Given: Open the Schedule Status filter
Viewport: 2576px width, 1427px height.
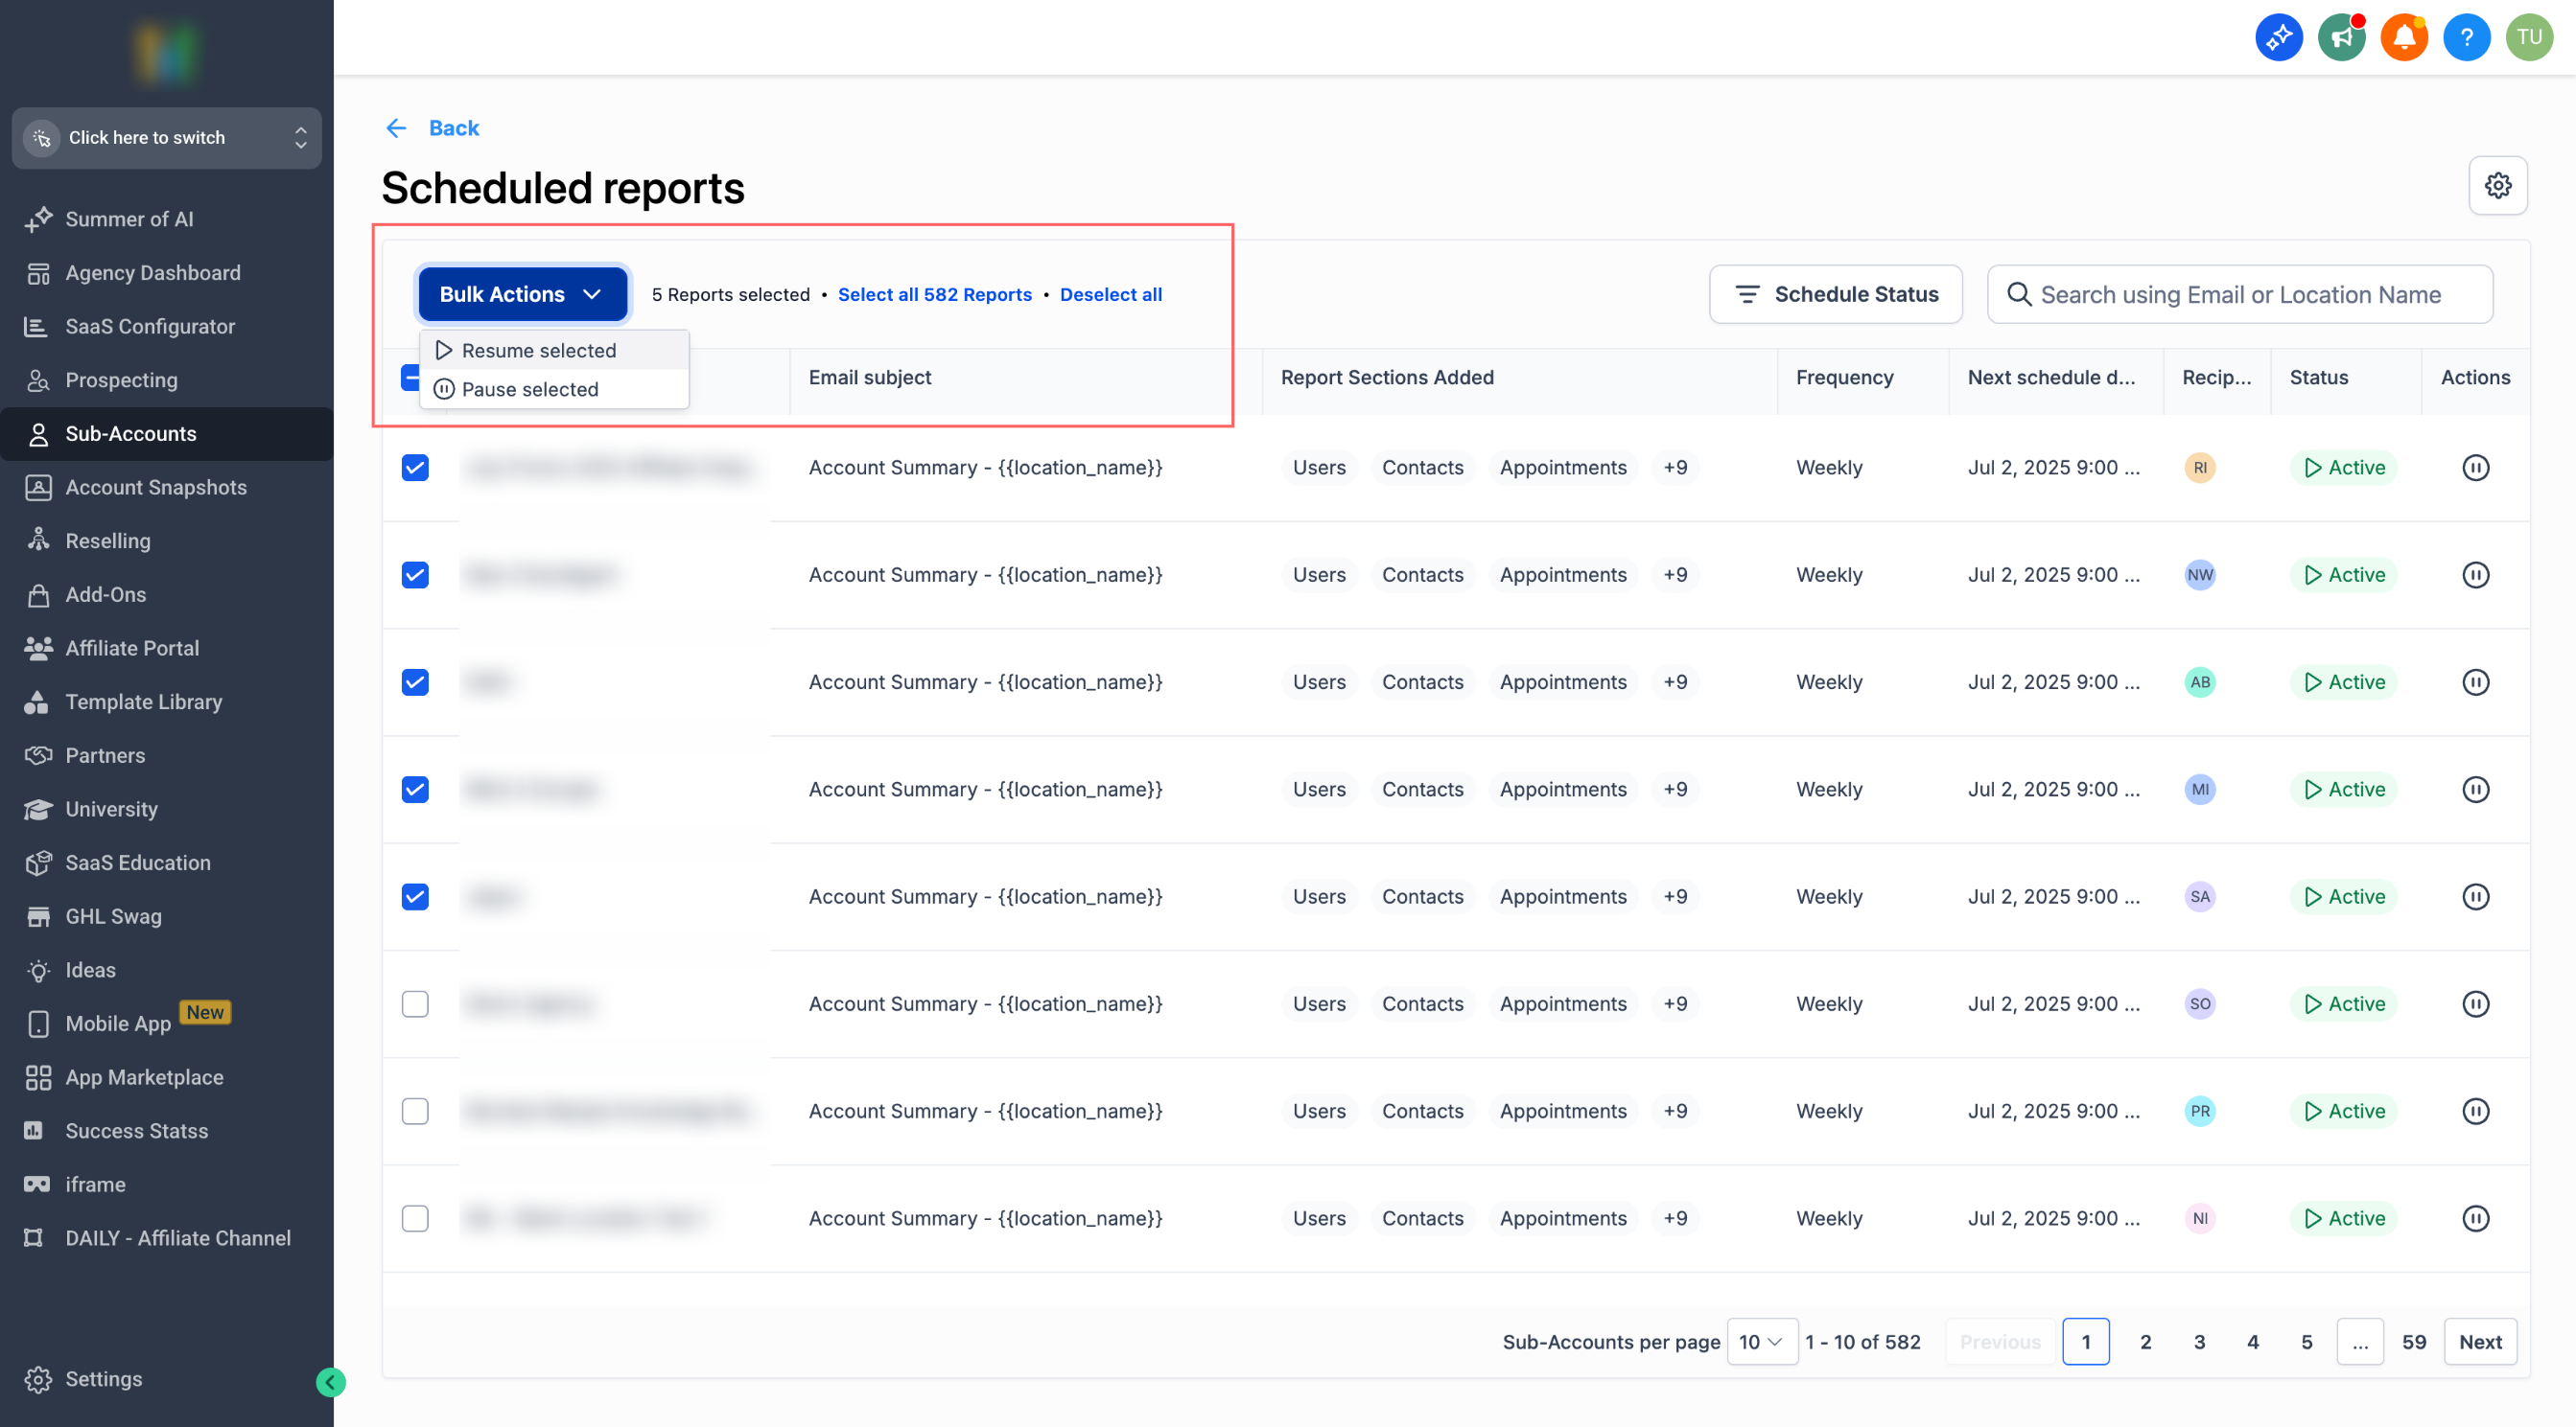Looking at the screenshot, I should click(1835, 294).
